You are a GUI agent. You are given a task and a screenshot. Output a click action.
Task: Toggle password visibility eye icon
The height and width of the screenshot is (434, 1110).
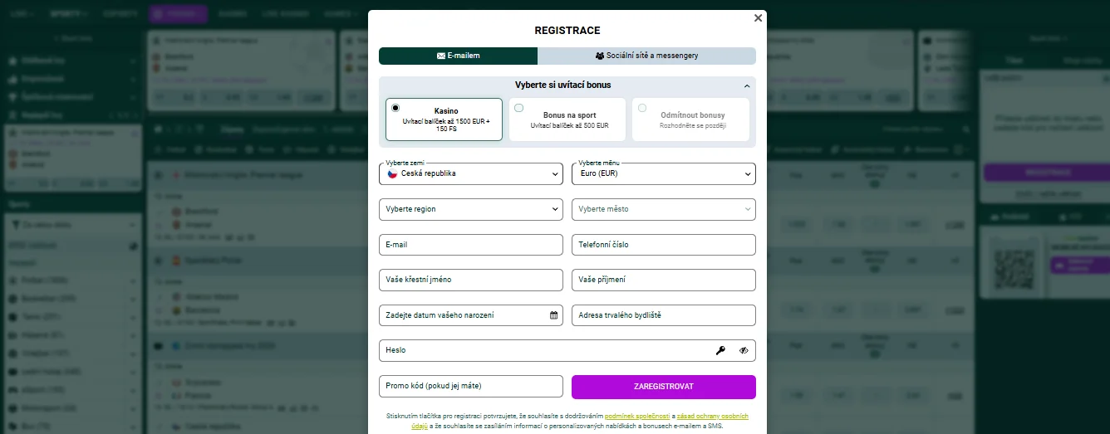click(x=744, y=350)
